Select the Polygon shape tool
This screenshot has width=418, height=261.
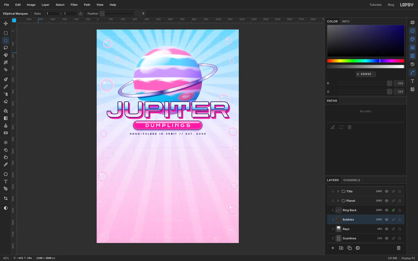[x=6, y=174]
